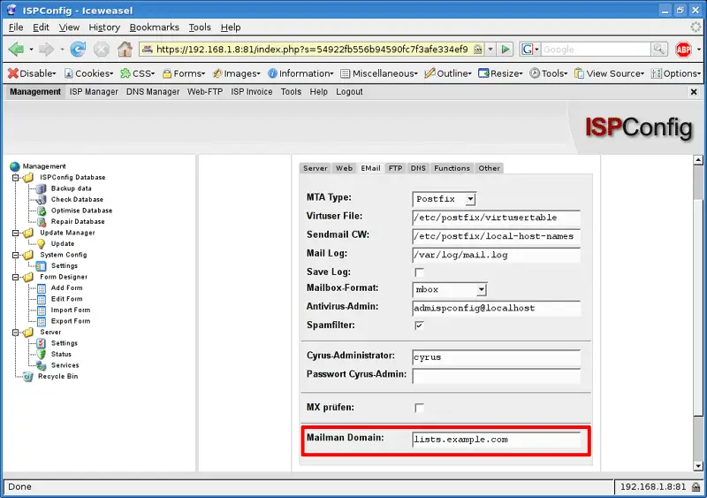Reload the page with the refresh icon

[x=78, y=50]
